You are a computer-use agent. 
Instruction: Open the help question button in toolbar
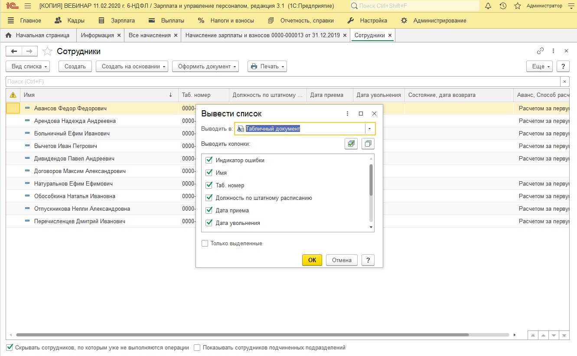[x=563, y=66]
